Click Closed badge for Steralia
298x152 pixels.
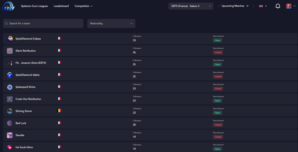218,137
